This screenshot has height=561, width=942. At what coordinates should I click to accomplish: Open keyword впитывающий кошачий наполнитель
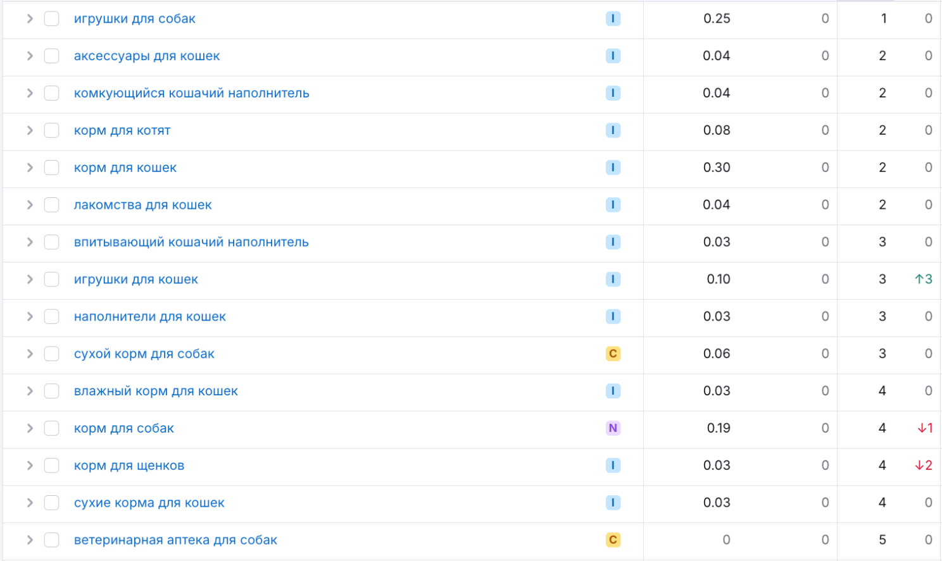[191, 242]
